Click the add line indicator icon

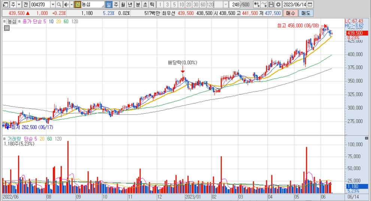pos(264,4)
